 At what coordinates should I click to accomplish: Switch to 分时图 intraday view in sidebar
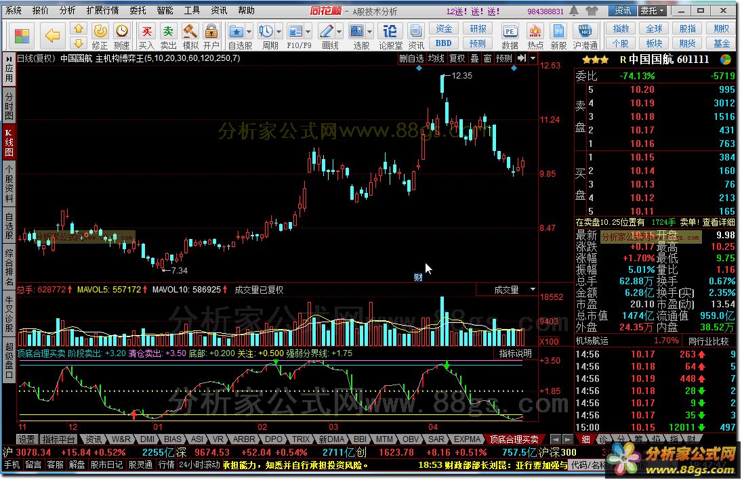9,106
